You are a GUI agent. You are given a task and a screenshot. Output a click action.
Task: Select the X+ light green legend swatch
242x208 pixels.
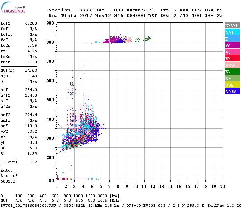click(x=232, y=78)
